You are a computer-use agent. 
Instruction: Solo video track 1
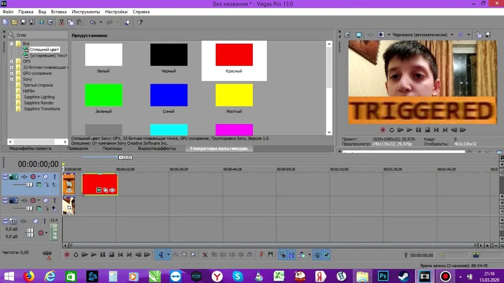[55, 177]
